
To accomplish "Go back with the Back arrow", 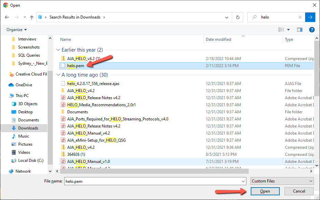I will 7,17.
